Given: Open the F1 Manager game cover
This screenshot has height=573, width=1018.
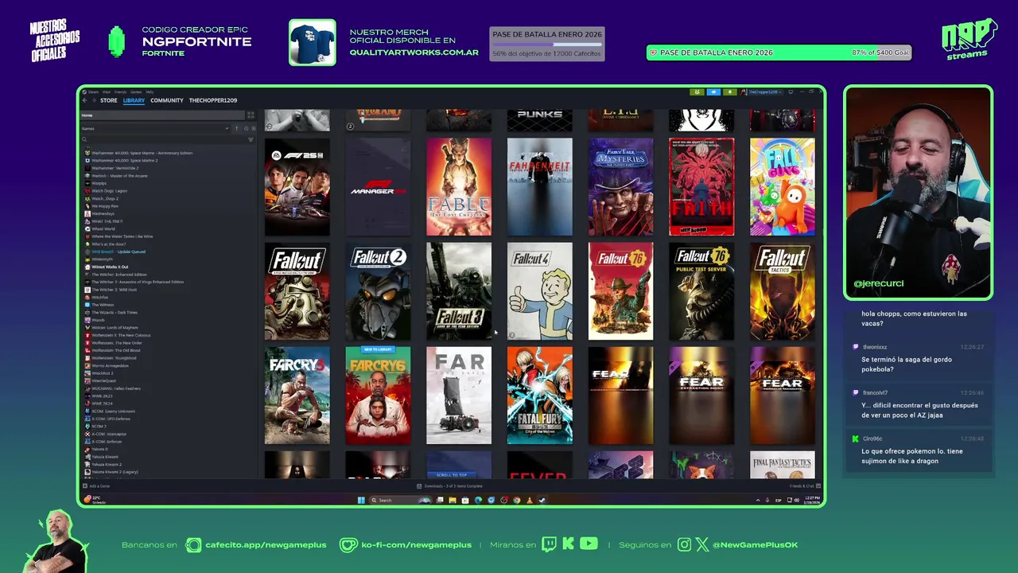Looking at the screenshot, I should tap(379, 187).
